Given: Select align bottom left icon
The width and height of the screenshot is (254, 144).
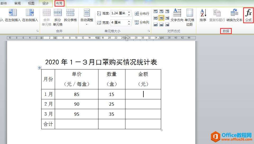Looking at the screenshot, I should pyautogui.click(x=155, y=24).
